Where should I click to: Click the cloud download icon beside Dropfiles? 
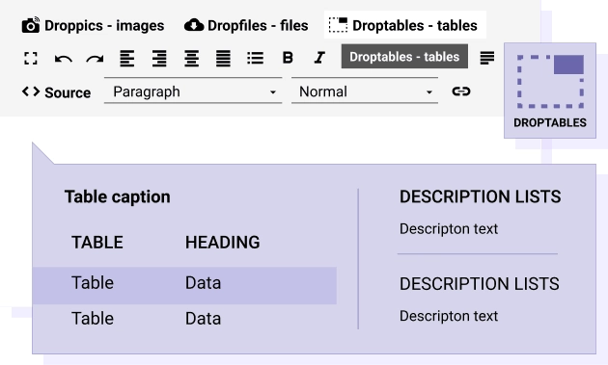(194, 26)
